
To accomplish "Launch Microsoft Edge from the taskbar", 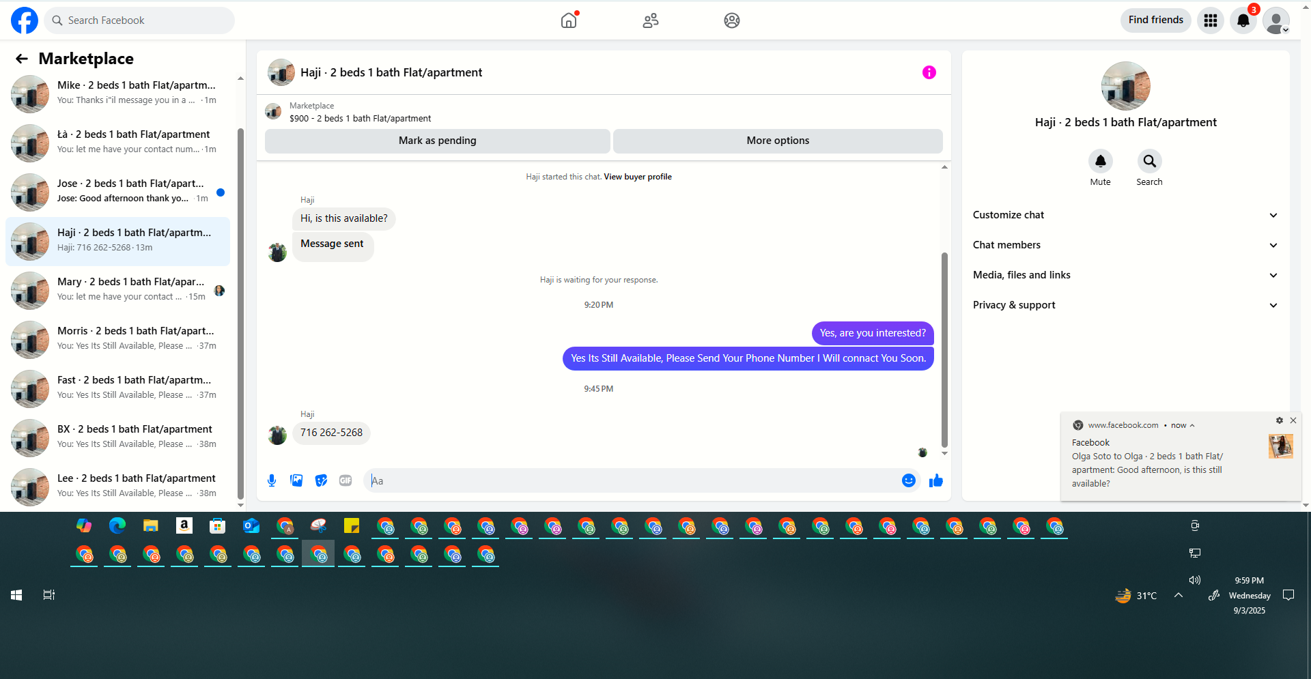I will [x=117, y=525].
